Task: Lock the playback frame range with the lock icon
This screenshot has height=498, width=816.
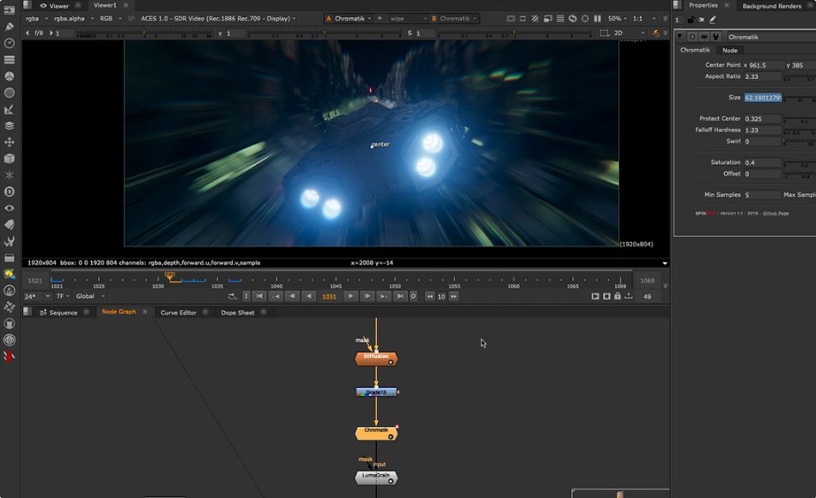Action: [618, 296]
